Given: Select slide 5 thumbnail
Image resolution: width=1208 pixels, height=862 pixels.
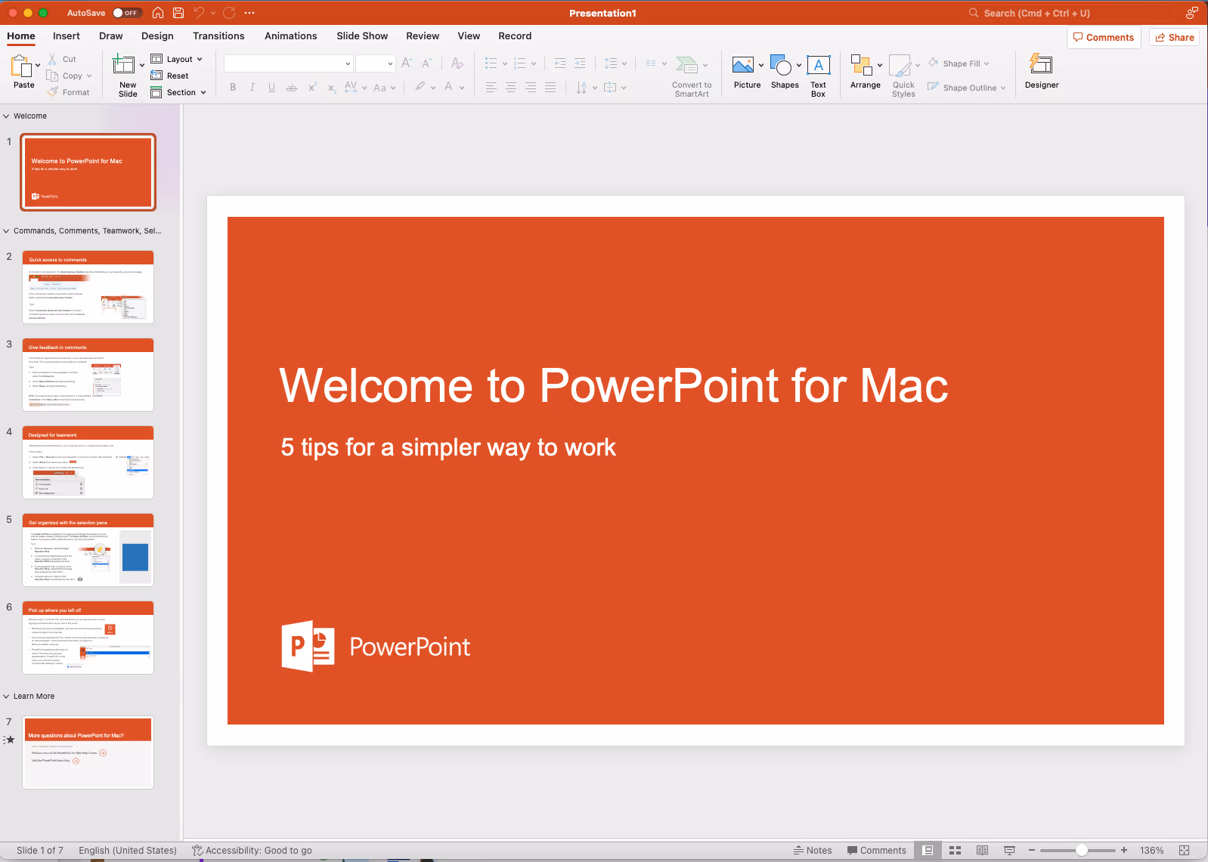Looking at the screenshot, I should tap(88, 550).
